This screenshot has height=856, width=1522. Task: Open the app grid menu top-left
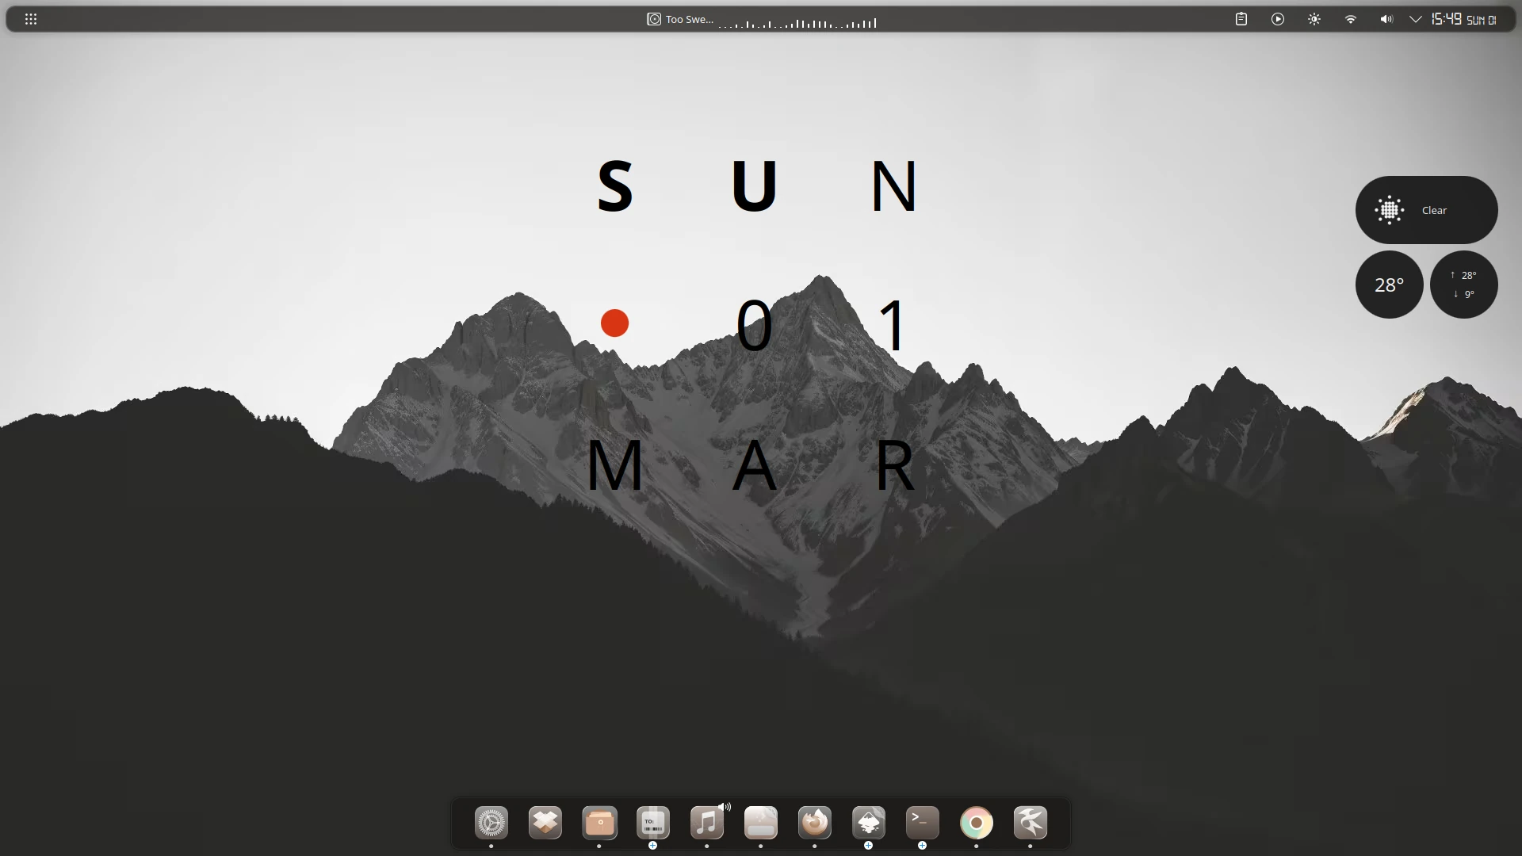point(30,18)
